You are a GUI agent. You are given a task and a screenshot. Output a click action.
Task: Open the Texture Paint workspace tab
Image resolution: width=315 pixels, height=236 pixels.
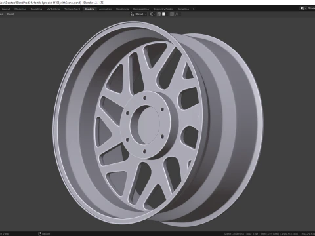pyautogui.click(x=72, y=9)
